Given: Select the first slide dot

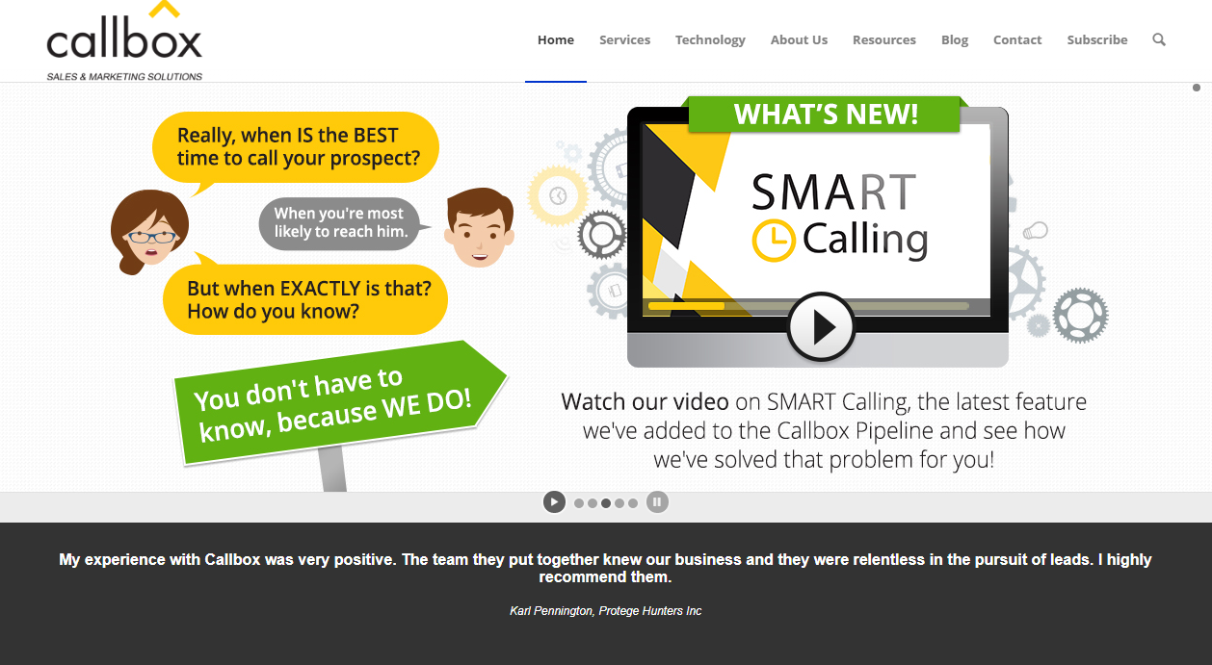Looking at the screenshot, I should pyautogui.click(x=579, y=502).
